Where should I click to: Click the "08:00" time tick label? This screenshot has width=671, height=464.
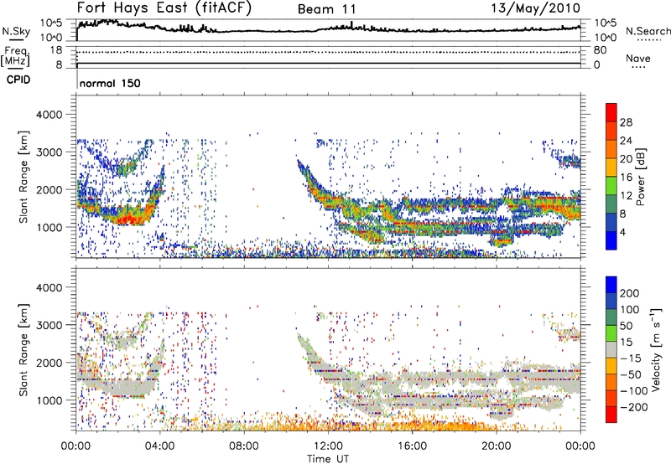point(244,446)
